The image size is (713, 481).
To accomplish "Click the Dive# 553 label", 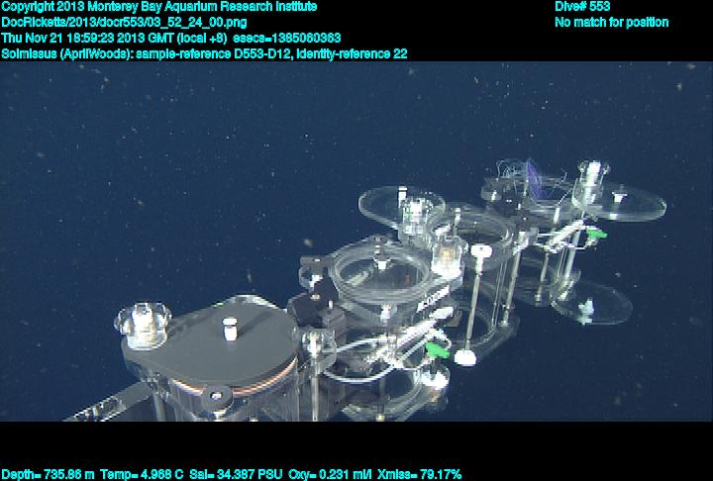I will click(x=582, y=7).
